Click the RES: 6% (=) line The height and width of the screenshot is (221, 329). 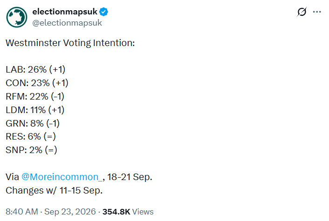[x=31, y=137]
